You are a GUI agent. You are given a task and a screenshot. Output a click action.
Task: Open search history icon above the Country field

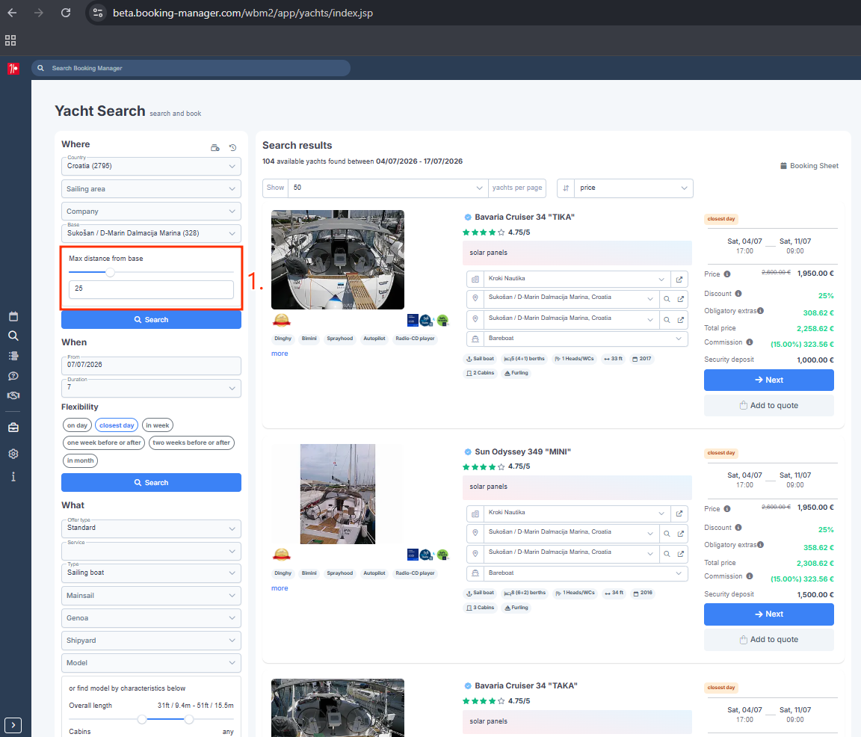232,147
